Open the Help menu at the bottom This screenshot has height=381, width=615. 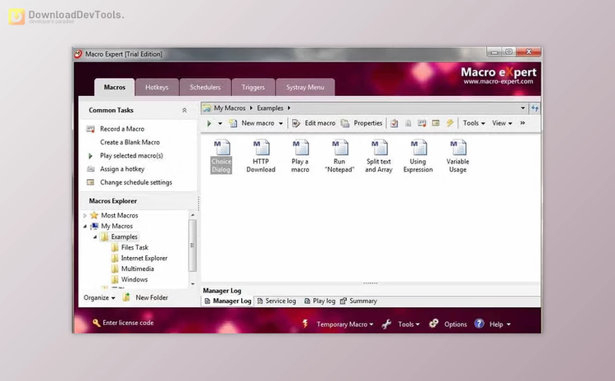pyautogui.click(x=493, y=324)
